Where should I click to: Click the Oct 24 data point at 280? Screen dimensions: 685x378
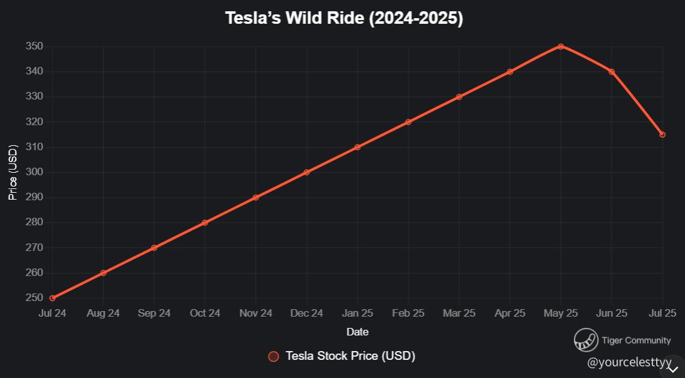coord(205,223)
